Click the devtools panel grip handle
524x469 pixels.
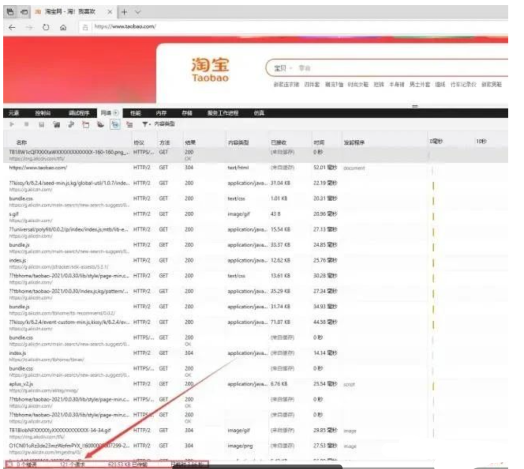click(x=415, y=106)
